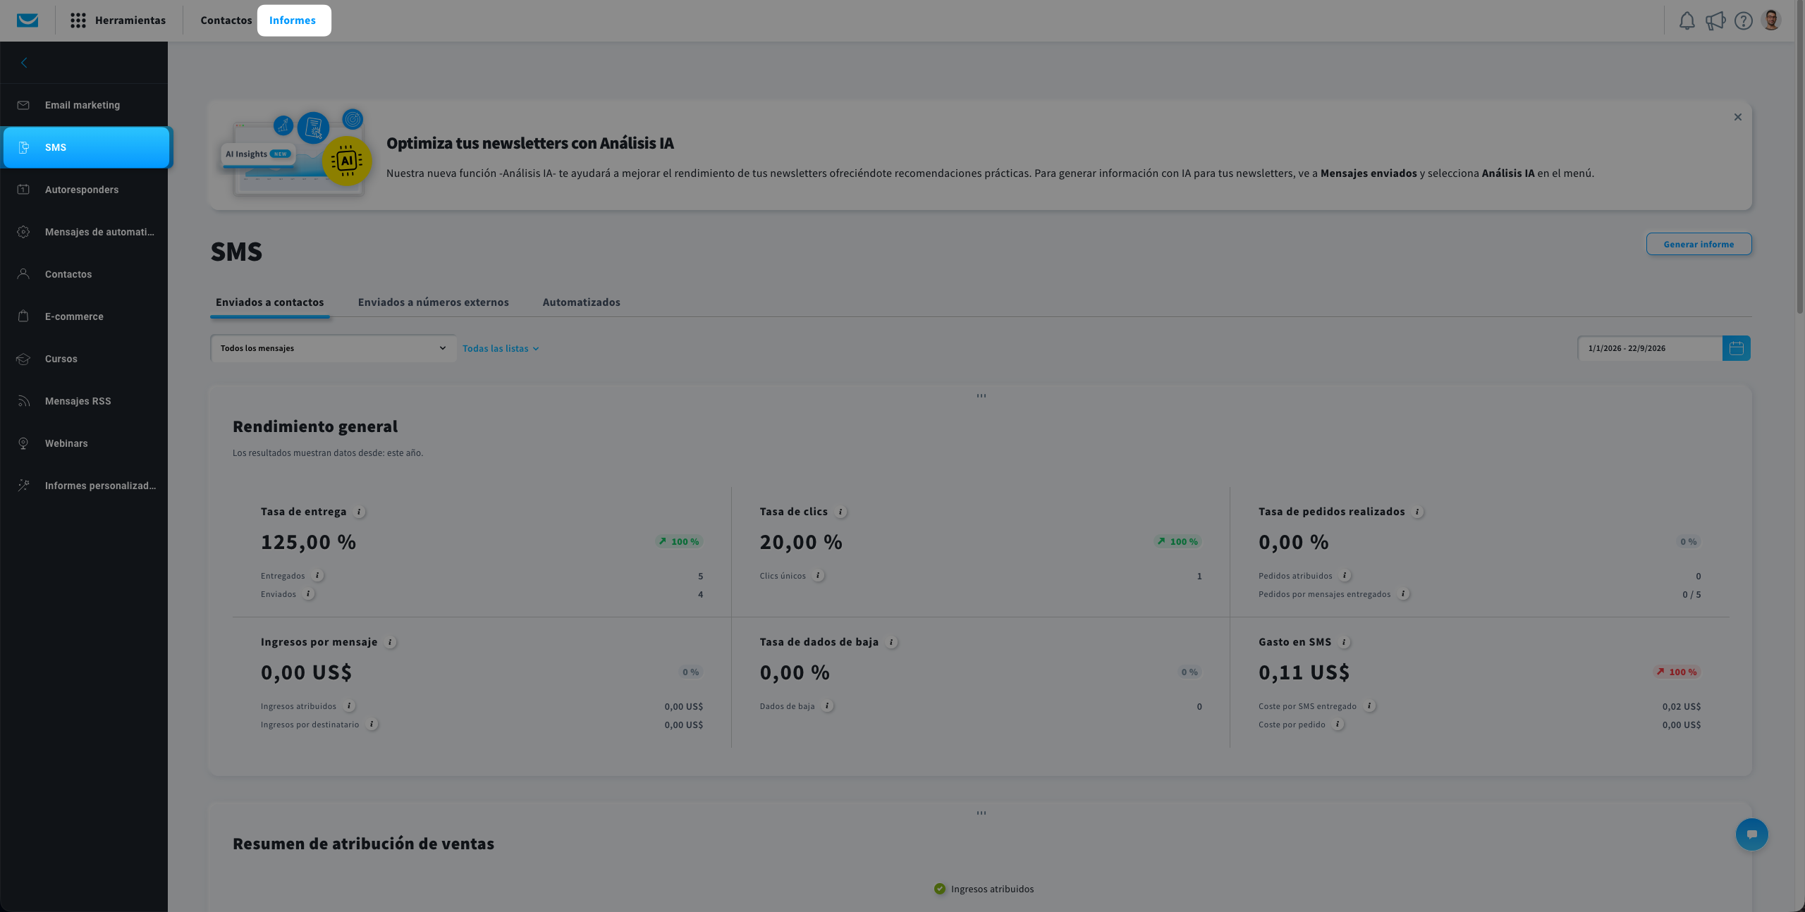Collapse the sidebar with the back arrow

(24, 63)
